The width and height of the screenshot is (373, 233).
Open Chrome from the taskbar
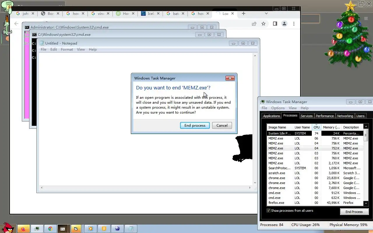point(50,229)
